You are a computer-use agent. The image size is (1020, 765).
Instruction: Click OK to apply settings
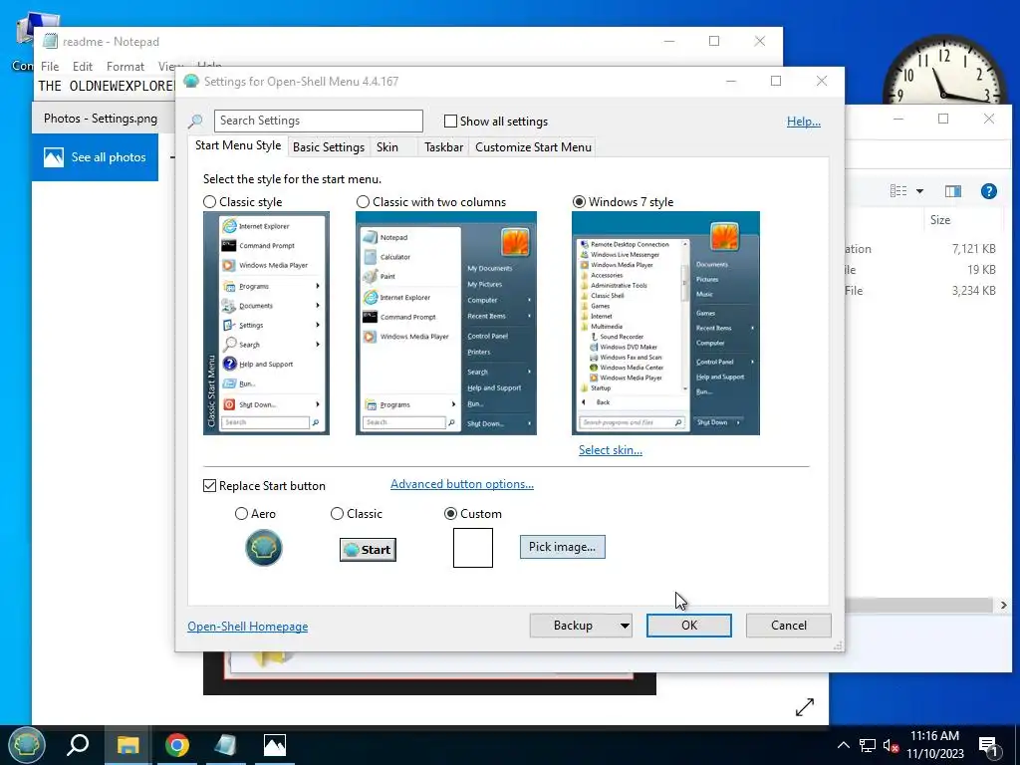[689, 626]
